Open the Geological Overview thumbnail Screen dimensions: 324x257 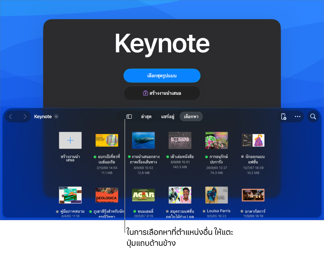point(107,195)
